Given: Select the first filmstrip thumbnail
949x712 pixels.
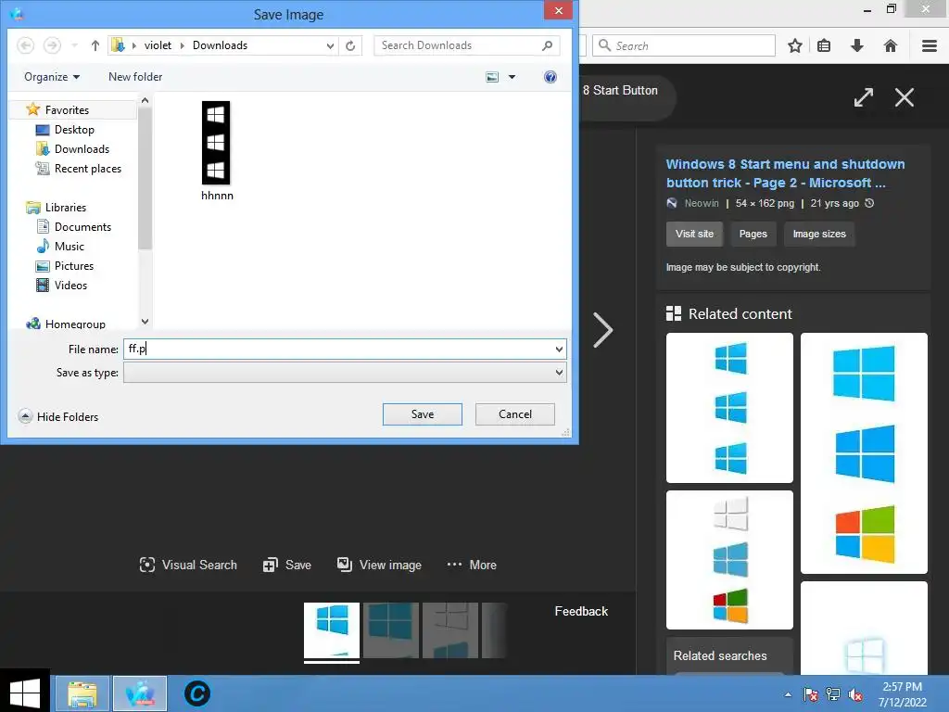Looking at the screenshot, I should click(x=332, y=630).
